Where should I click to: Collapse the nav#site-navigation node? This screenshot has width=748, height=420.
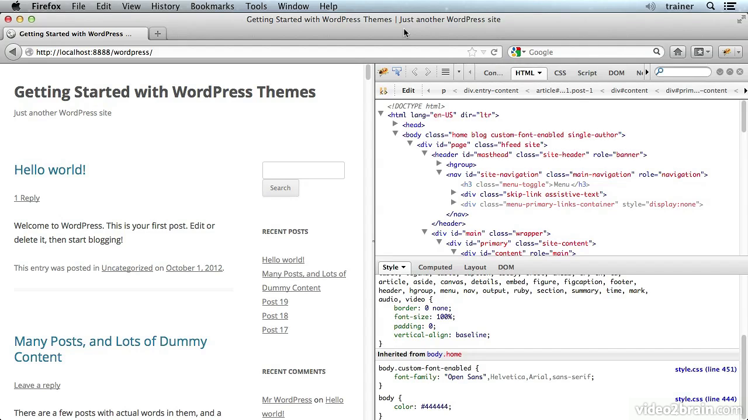pyautogui.click(x=439, y=174)
